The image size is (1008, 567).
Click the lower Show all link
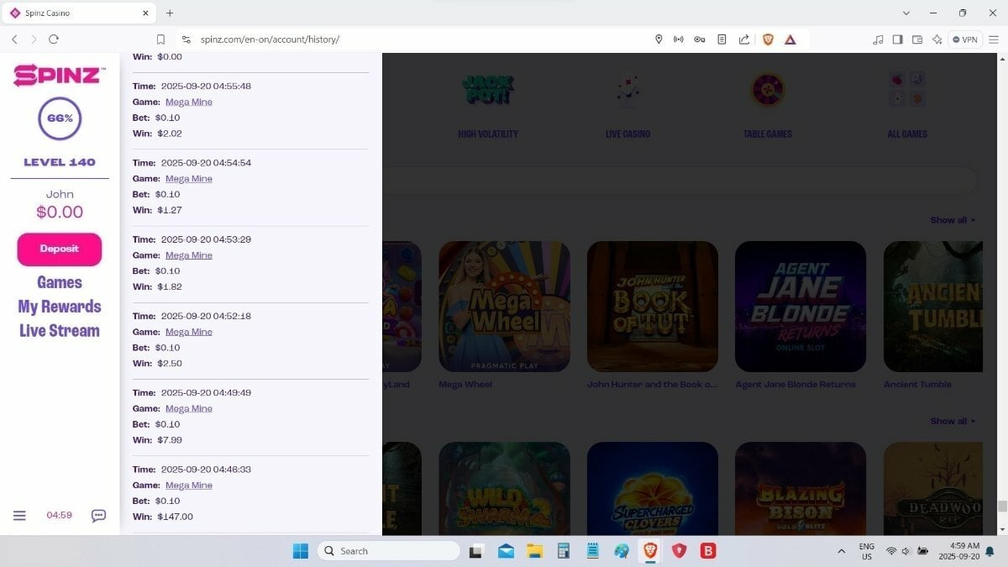point(953,421)
